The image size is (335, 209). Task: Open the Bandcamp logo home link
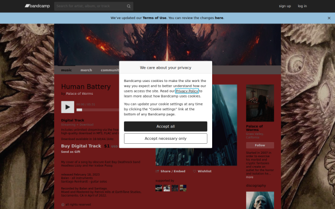(37, 6)
